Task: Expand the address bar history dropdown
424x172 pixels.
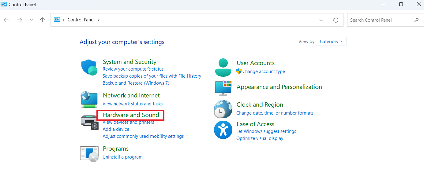Action: tap(321, 20)
